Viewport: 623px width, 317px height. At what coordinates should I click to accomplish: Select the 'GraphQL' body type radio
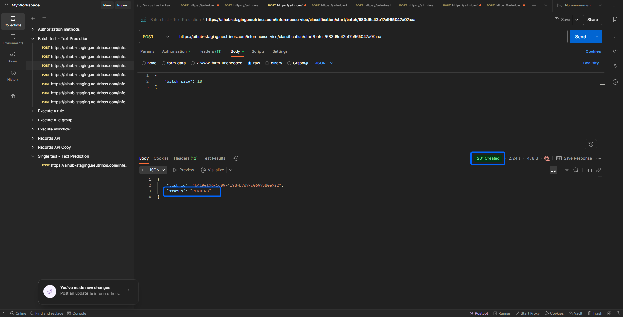(289, 63)
